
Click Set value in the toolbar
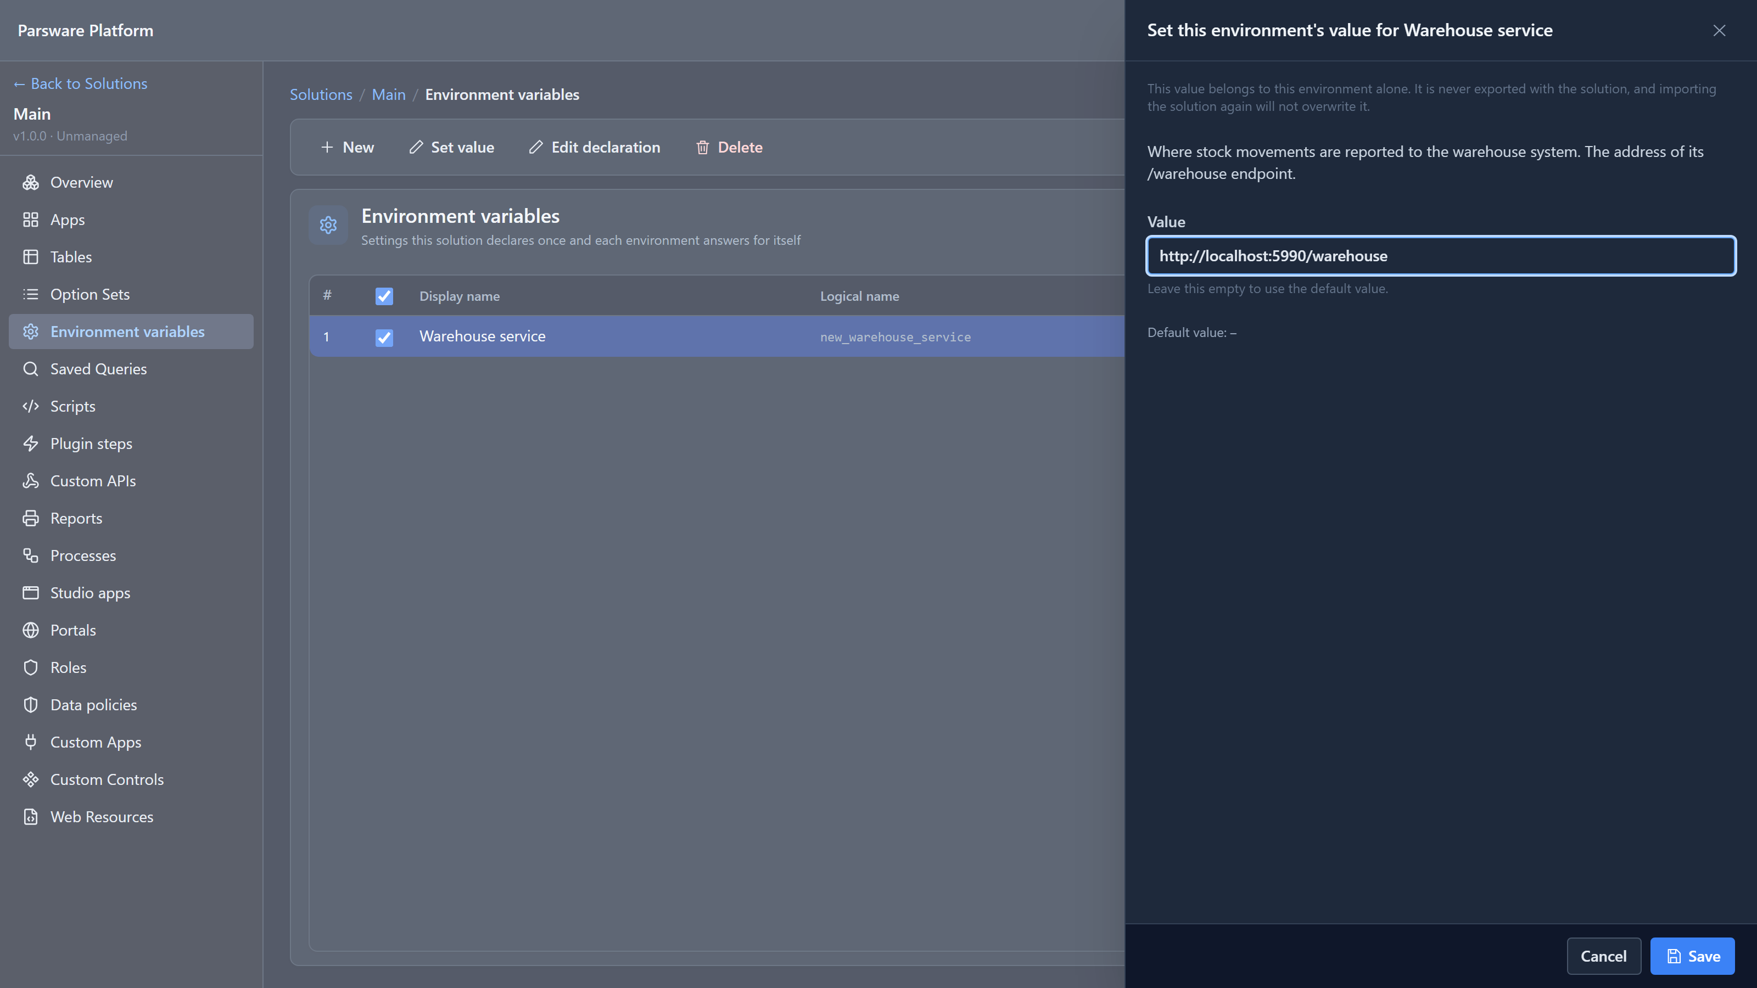point(451,147)
